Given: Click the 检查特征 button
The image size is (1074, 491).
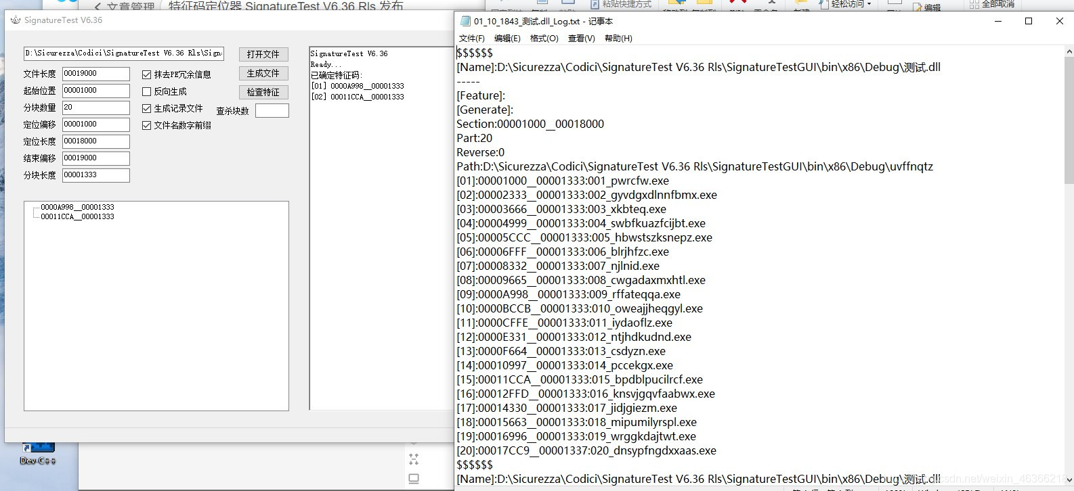Looking at the screenshot, I should [x=263, y=92].
